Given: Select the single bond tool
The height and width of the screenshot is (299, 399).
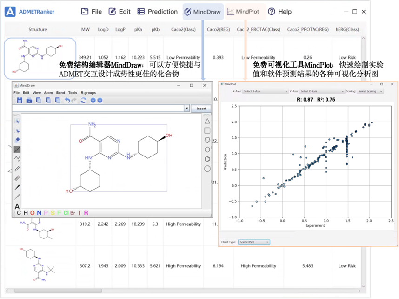Looking at the screenshot, I should (17, 149).
